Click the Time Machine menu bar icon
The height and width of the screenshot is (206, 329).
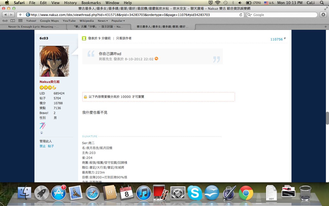[225, 3]
